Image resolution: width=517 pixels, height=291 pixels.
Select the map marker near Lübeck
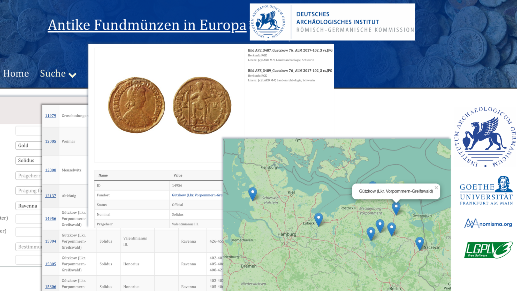pos(318,220)
